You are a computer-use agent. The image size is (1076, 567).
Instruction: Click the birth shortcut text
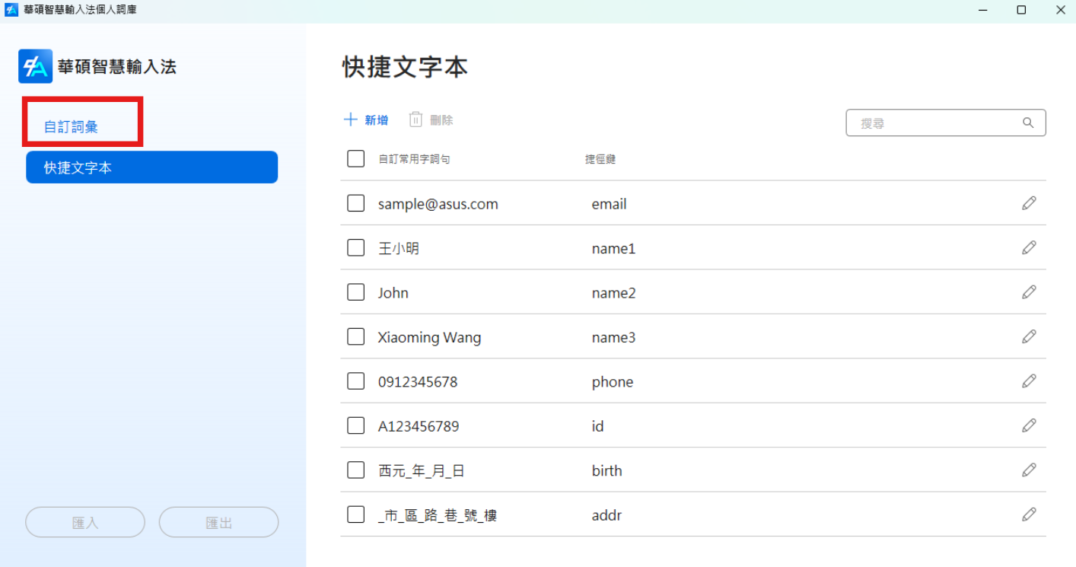[606, 470]
